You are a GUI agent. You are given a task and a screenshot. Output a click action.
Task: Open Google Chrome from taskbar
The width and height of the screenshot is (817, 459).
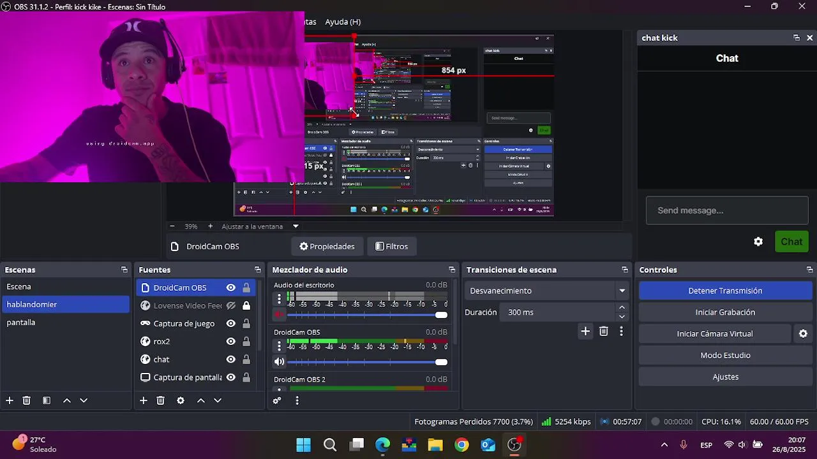[461, 445]
